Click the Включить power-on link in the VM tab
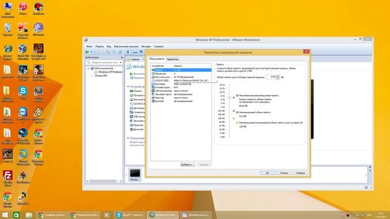The width and height of the screenshot is (390, 219). point(137,74)
